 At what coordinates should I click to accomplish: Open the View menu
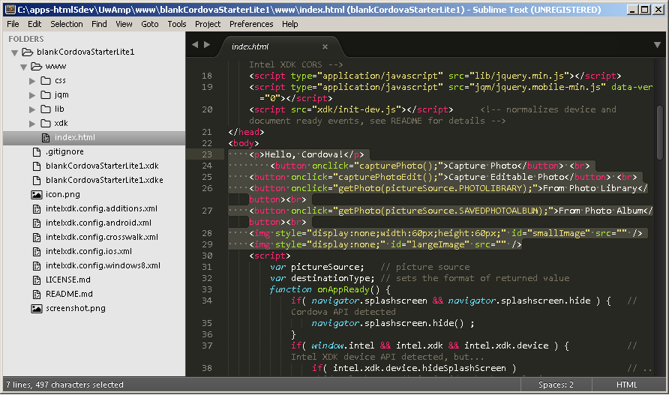[124, 24]
